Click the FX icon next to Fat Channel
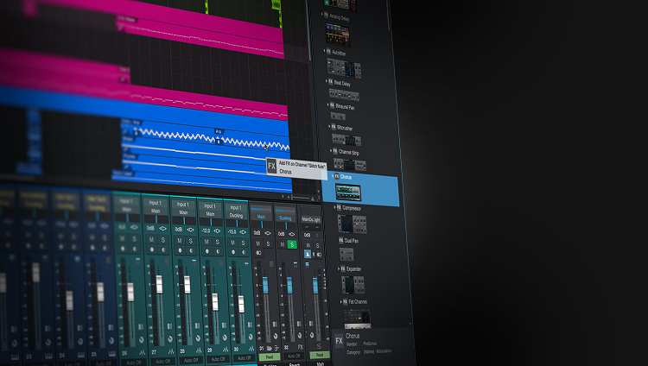The image size is (648, 366). pyautogui.click(x=345, y=301)
